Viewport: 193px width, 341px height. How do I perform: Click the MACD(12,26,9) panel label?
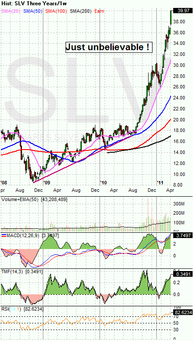point(22,235)
